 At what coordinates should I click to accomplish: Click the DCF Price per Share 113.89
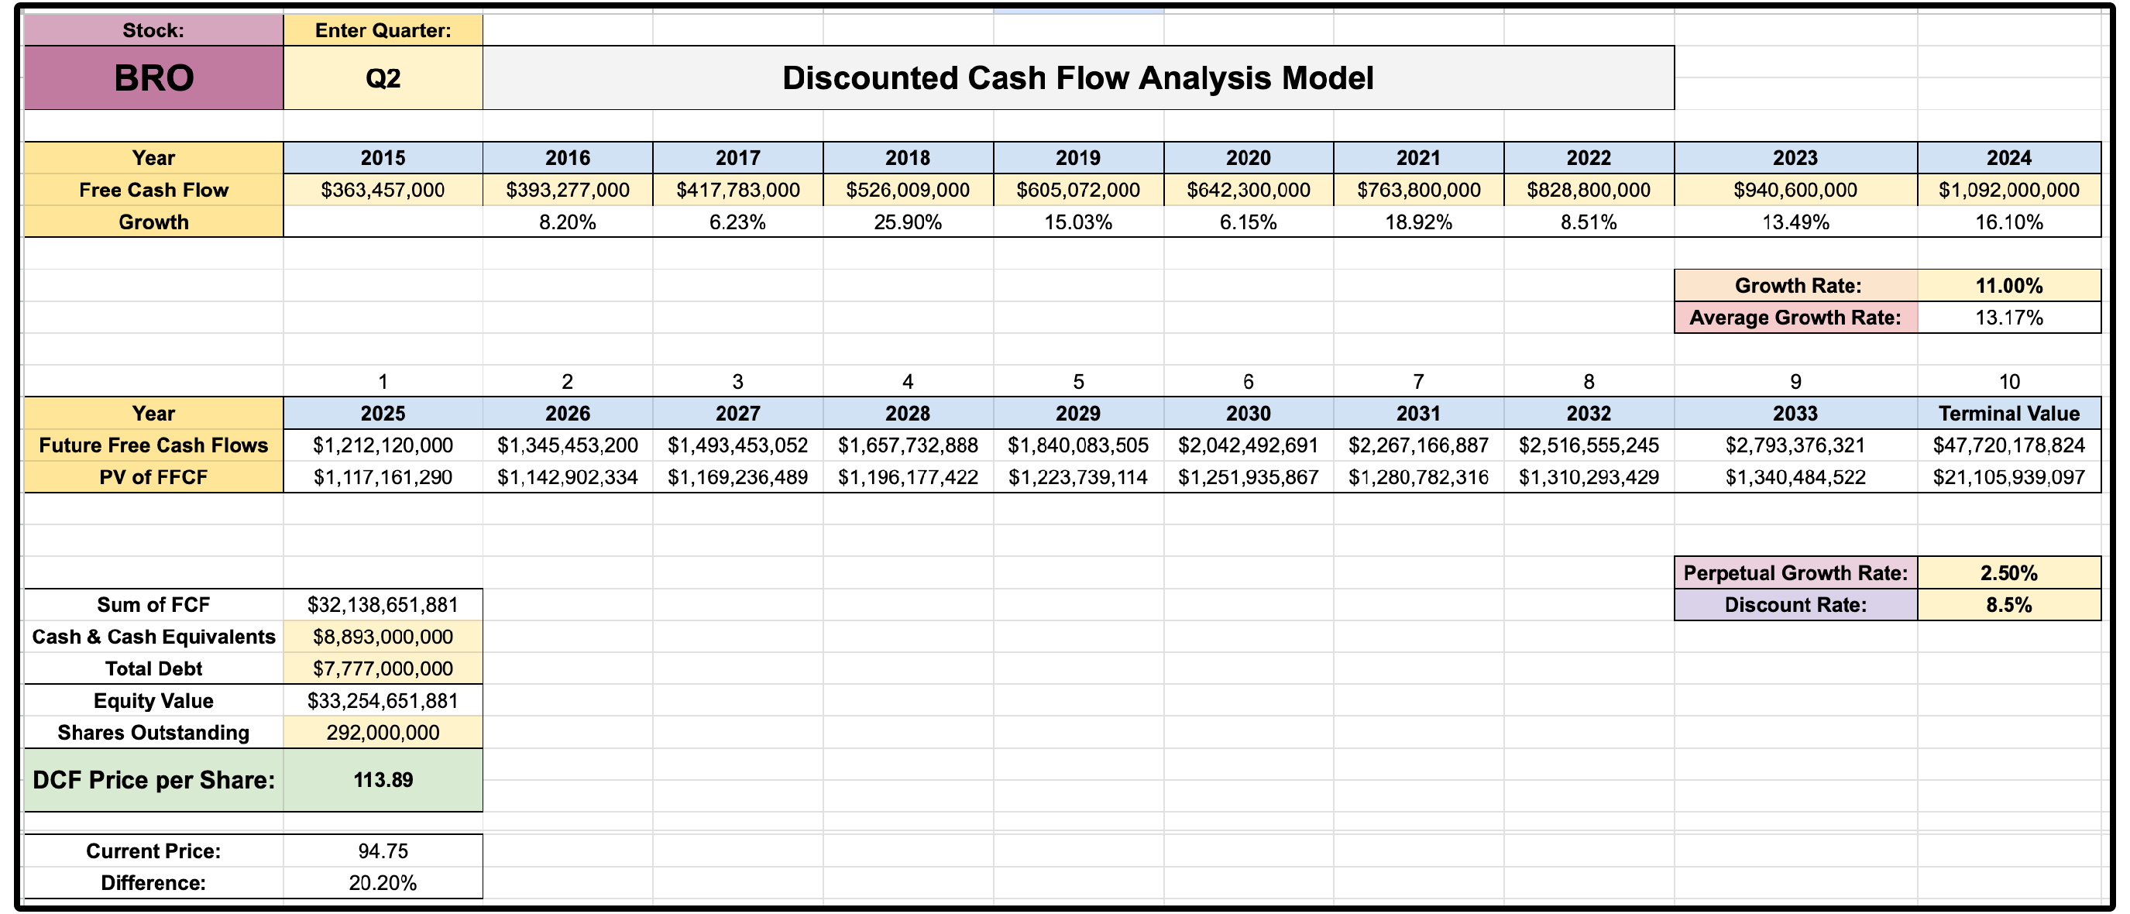click(383, 780)
